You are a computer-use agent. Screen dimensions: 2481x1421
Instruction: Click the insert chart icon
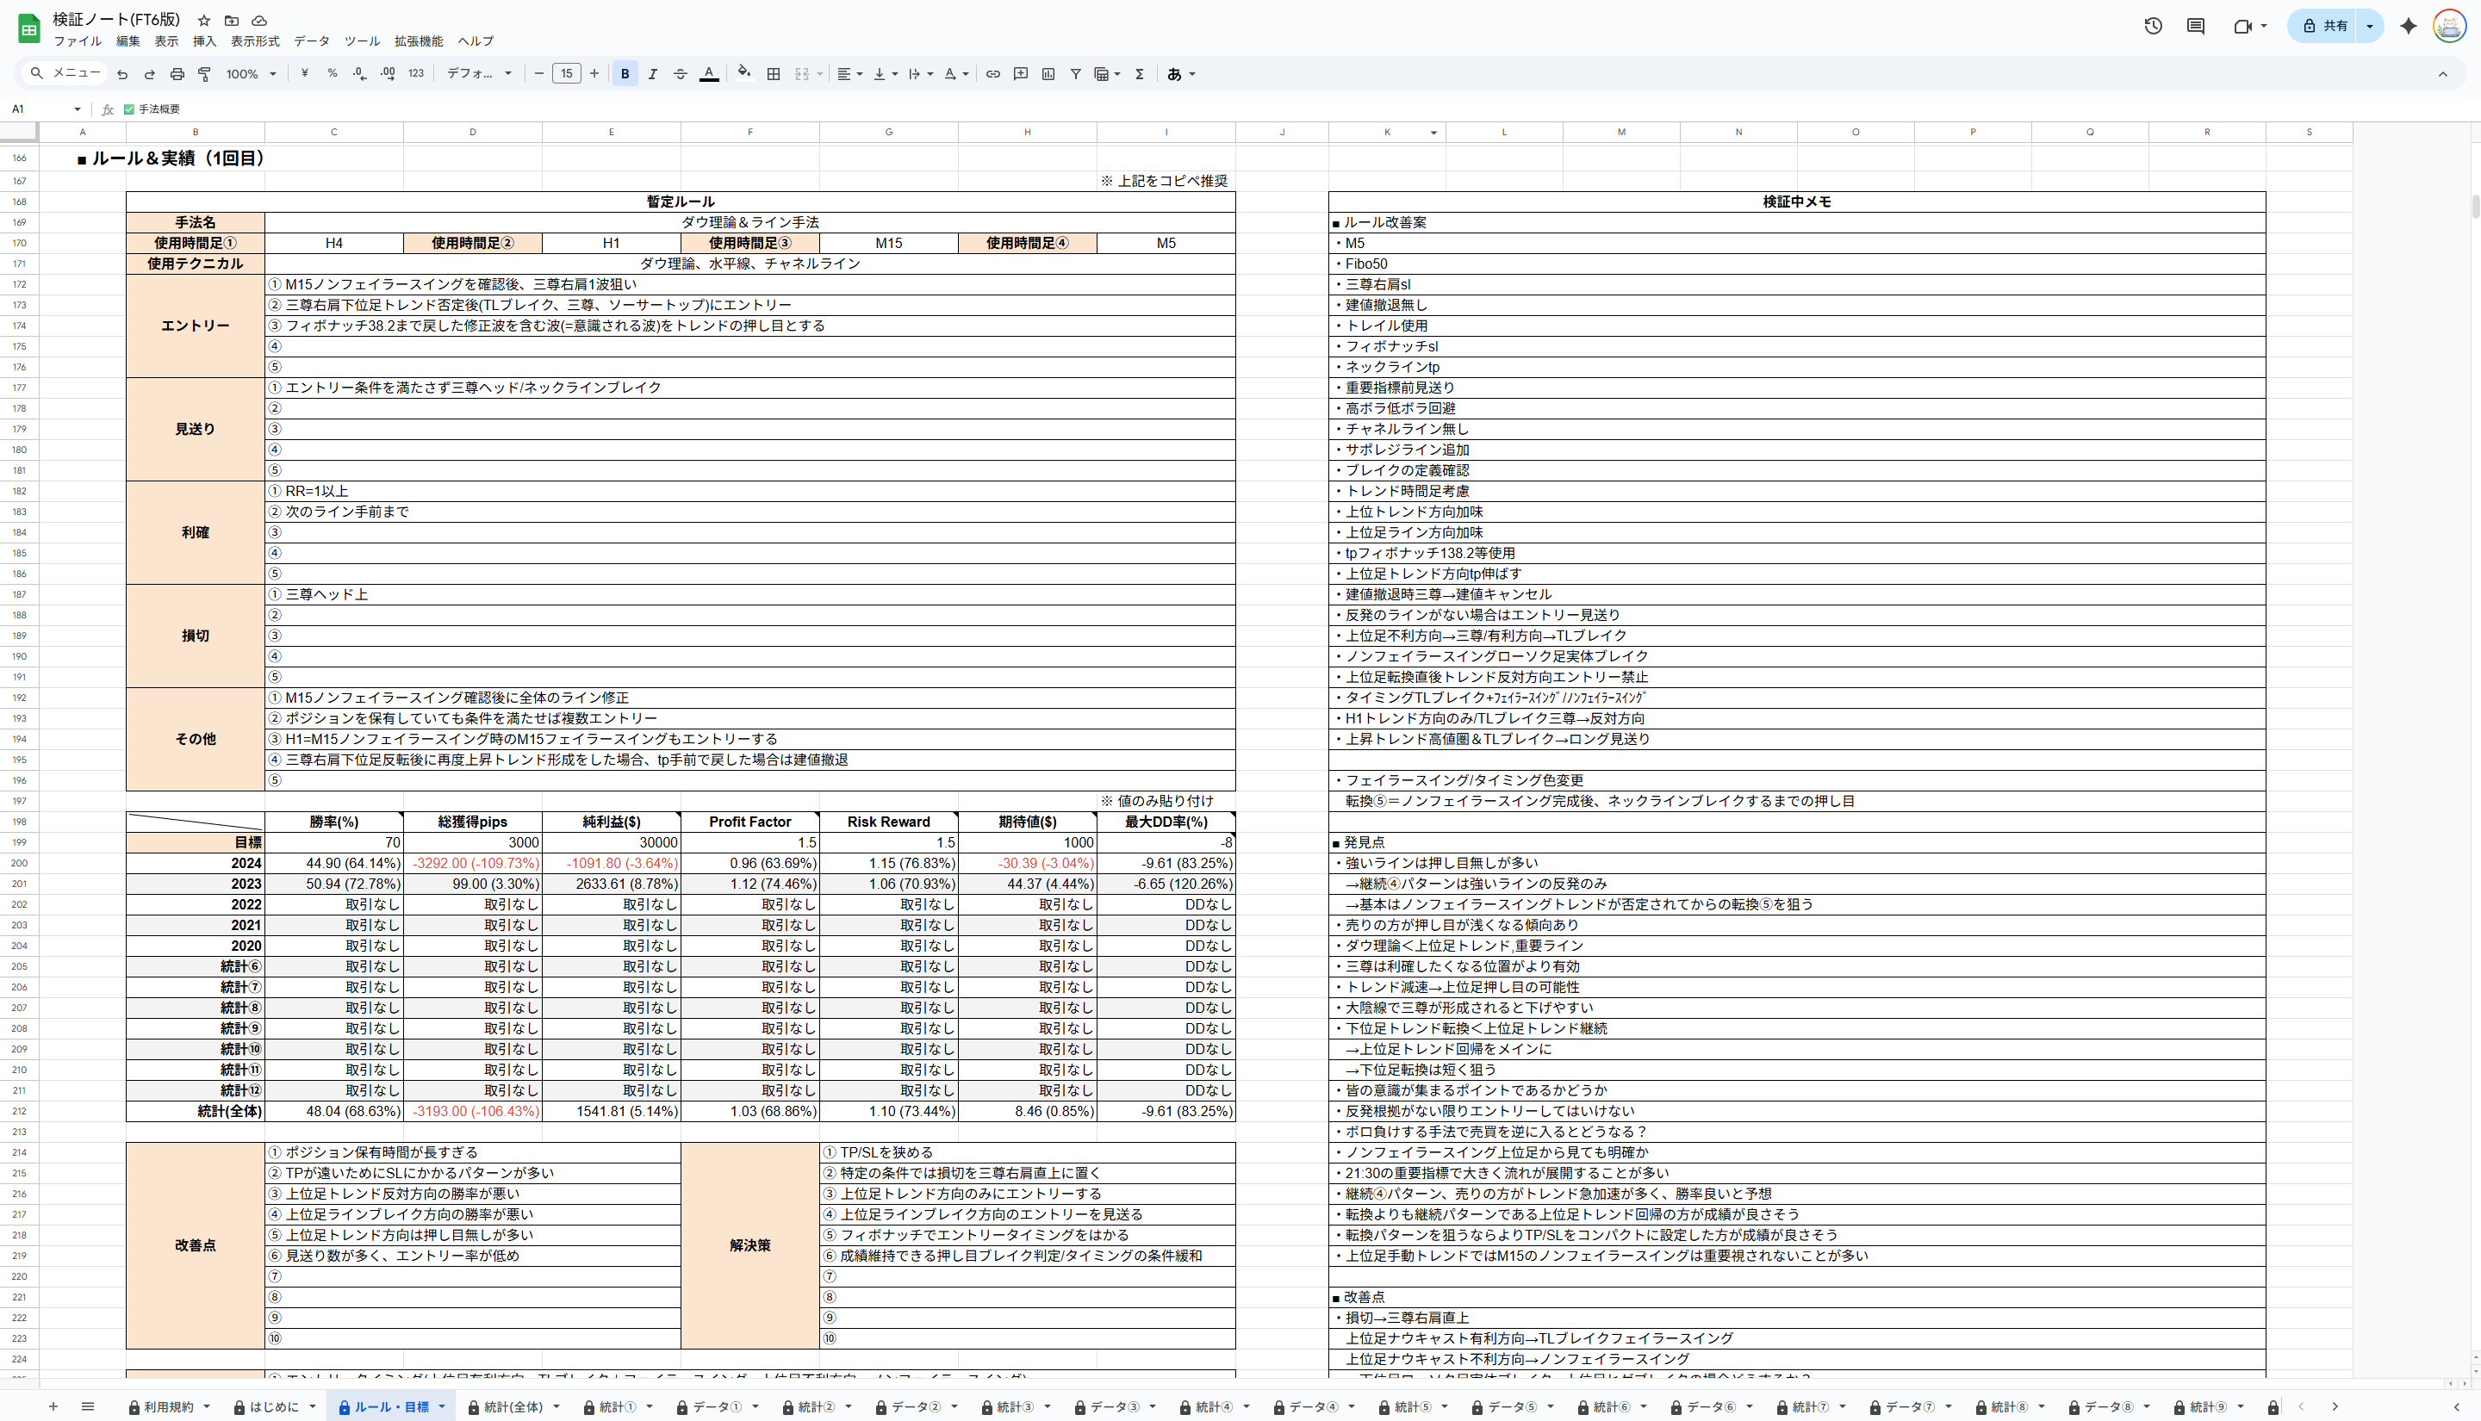[x=1048, y=74]
